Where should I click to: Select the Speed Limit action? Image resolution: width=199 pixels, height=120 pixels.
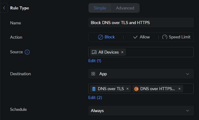click(176, 37)
